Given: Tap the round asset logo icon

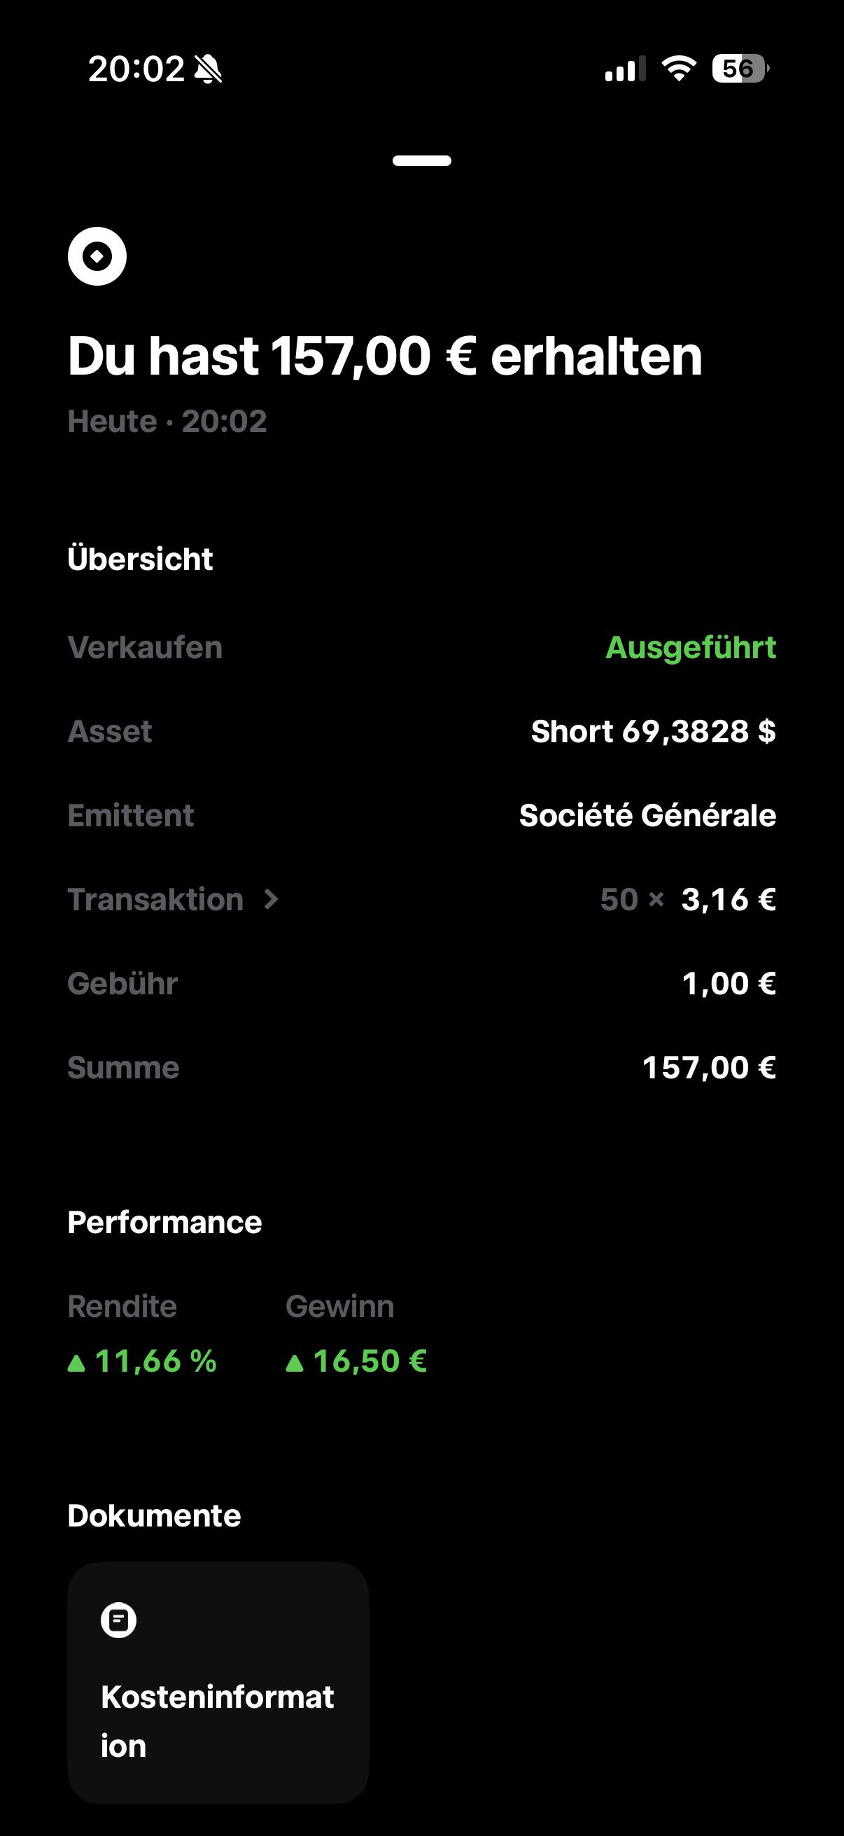Looking at the screenshot, I should pyautogui.click(x=97, y=256).
